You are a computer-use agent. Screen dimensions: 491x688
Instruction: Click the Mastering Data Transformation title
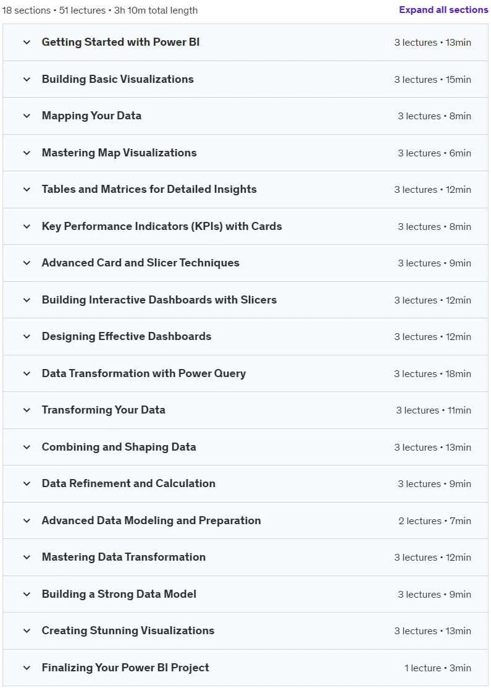point(124,557)
